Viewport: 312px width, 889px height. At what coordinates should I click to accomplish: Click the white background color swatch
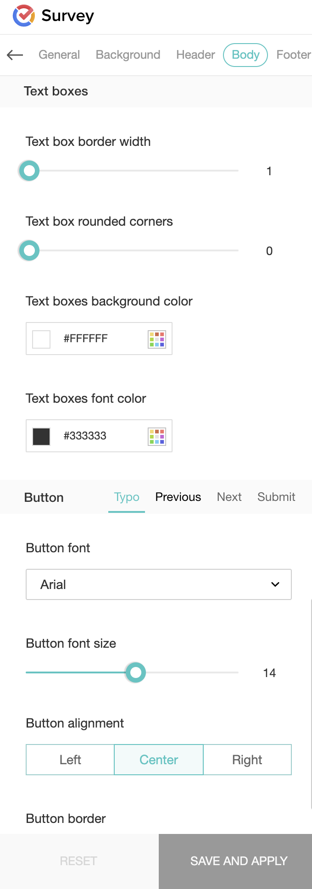tap(41, 339)
